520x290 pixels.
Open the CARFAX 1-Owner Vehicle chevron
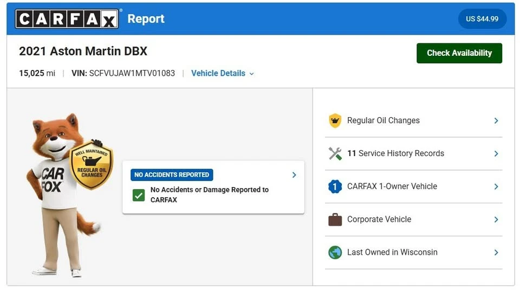[496, 186]
